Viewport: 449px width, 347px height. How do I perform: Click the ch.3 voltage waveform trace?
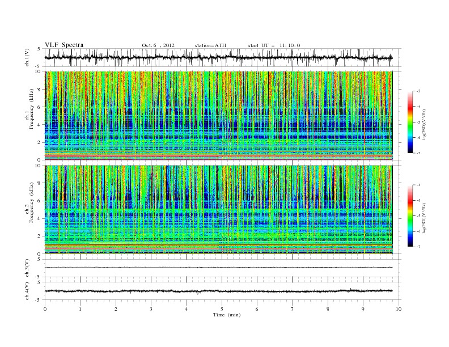[x=219, y=268]
